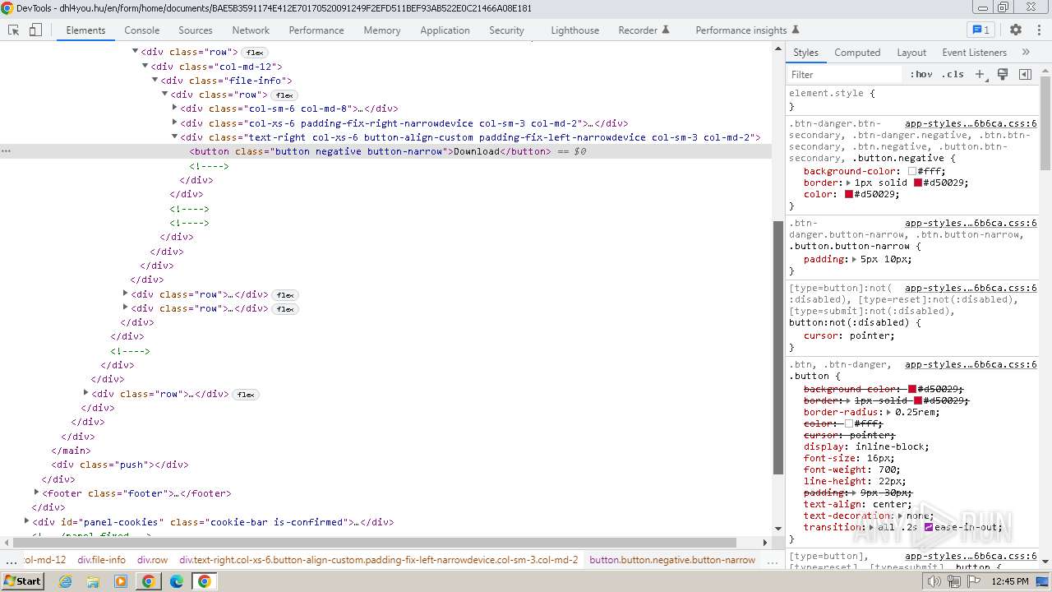The image size is (1052, 592).
Task: Expand the panel-cookies div
Action: tap(26, 521)
